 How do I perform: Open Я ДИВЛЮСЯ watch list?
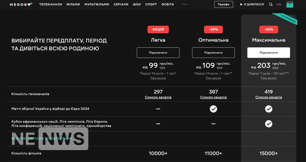point(252,4)
